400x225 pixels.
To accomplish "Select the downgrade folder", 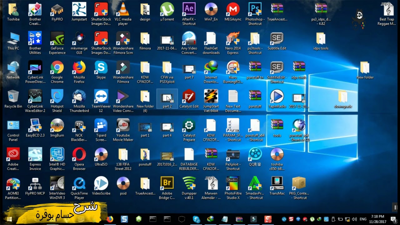I will (x=343, y=97).
